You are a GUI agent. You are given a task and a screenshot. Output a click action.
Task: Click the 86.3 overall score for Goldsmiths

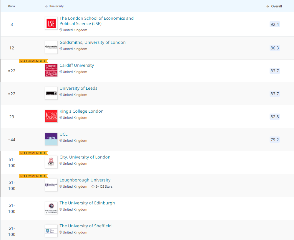coord(275,48)
